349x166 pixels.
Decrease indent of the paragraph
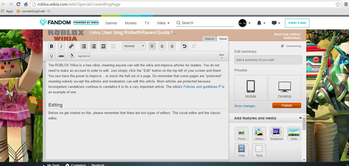113,46
